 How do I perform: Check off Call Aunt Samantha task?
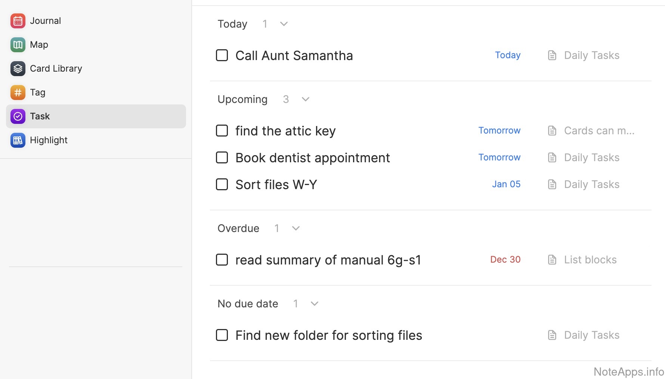coord(222,55)
